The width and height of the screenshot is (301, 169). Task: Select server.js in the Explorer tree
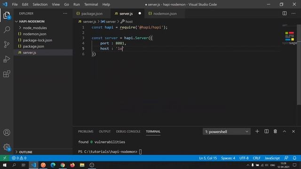[43, 53]
